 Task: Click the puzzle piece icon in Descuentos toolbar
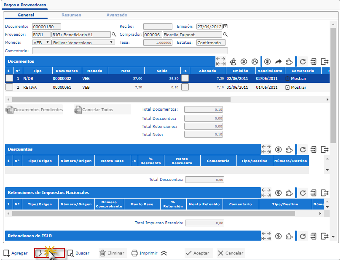(289, 149)
